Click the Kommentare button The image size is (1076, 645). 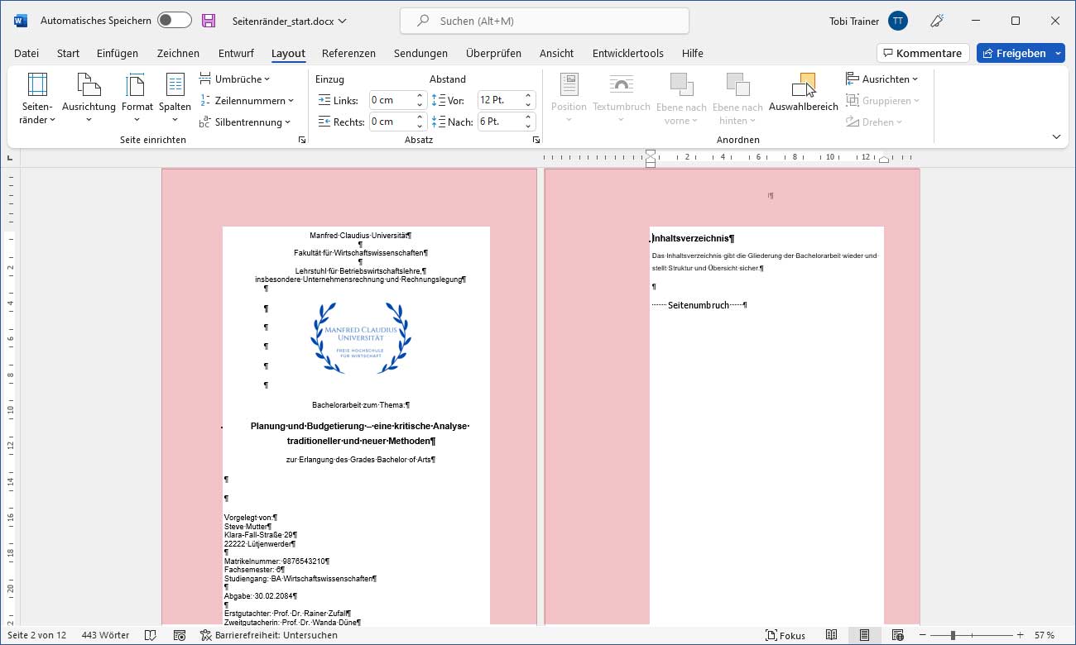923,53
